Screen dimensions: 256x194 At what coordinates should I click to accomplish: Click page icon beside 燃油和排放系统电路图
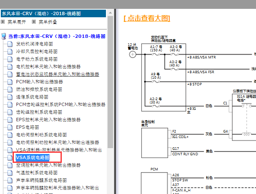(10, 89)
